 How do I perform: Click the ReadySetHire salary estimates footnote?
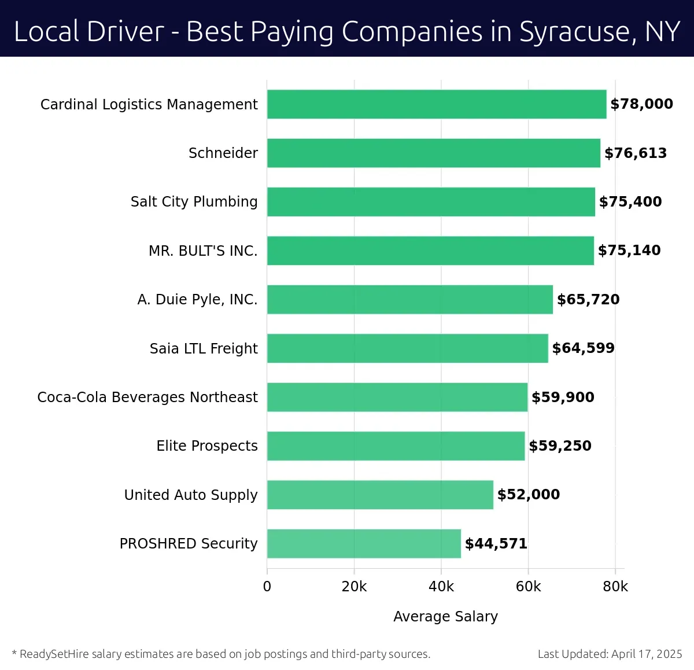[221, 654]
